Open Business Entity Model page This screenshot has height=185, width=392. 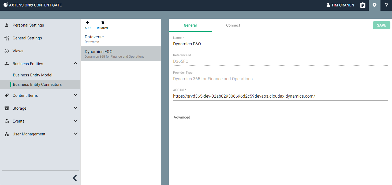point(32,75)
